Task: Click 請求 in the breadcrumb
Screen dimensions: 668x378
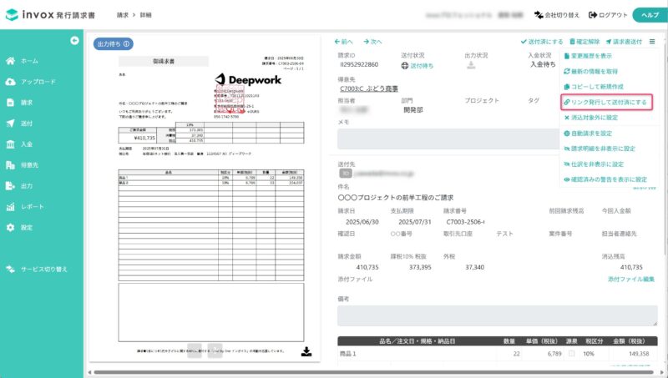Action: [122, 15]
